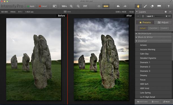Apply the Artistic preset
Viewport: 173px width, 105px height.
pyautogui.click(x=153, y=45)
